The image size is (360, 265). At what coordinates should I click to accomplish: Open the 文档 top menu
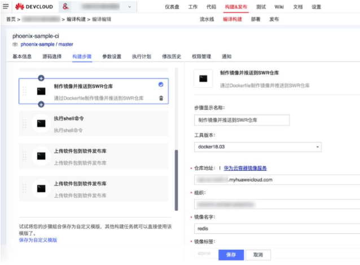pyautogui.click(x=298, y=7)
